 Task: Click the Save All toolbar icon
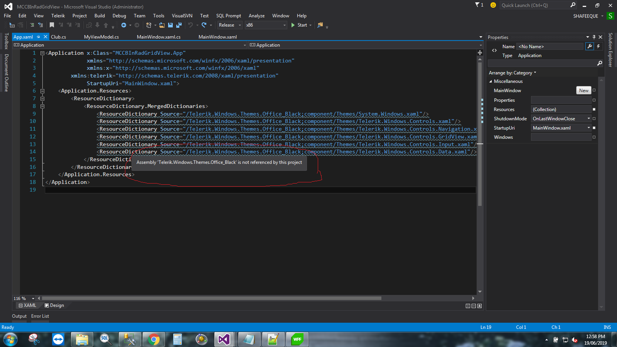179,25
